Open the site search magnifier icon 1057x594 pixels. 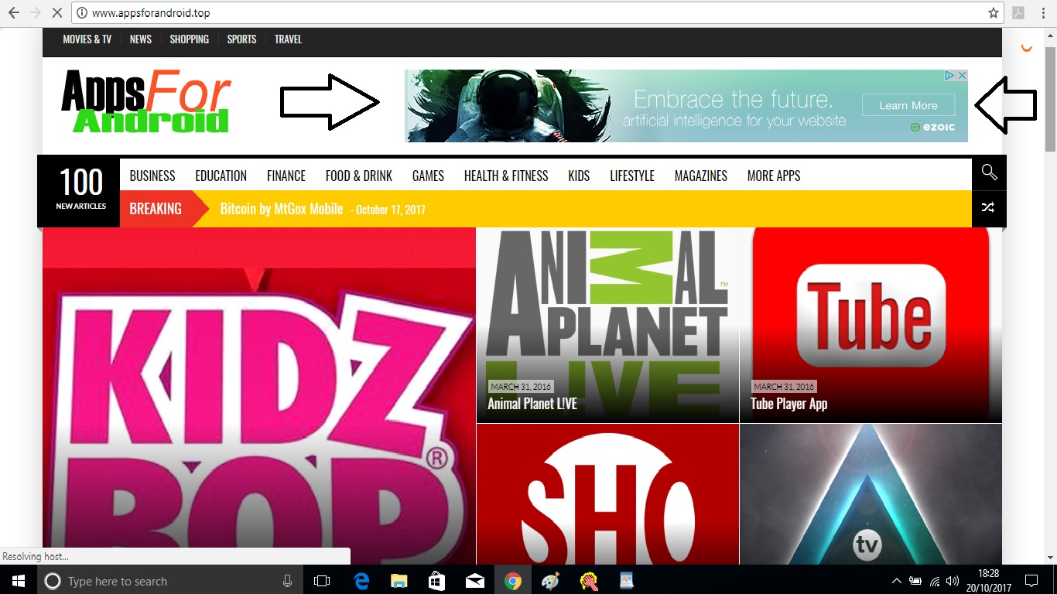click(x=989, y=172)
